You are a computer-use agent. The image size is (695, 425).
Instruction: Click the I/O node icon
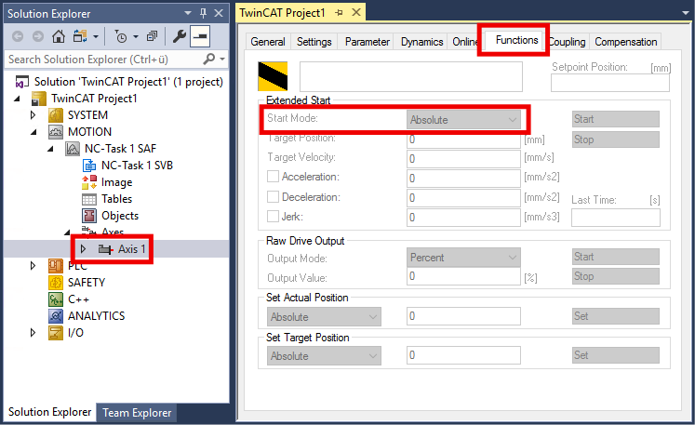(56, 333)
